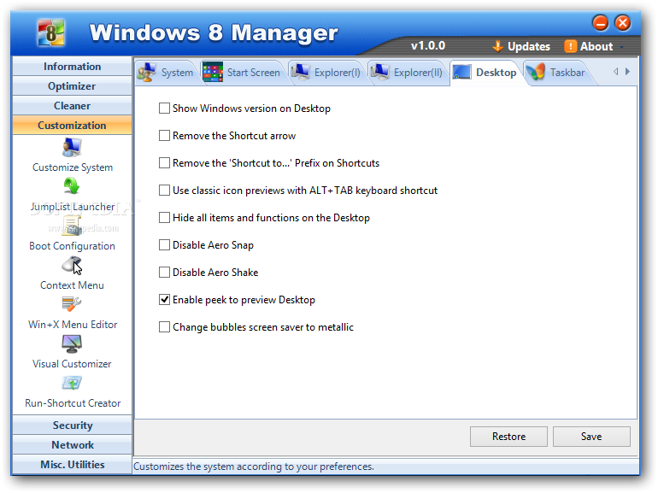Toggle Disable Aero Shake checkbox
The image size is (658, 493).
click(164, 273)
